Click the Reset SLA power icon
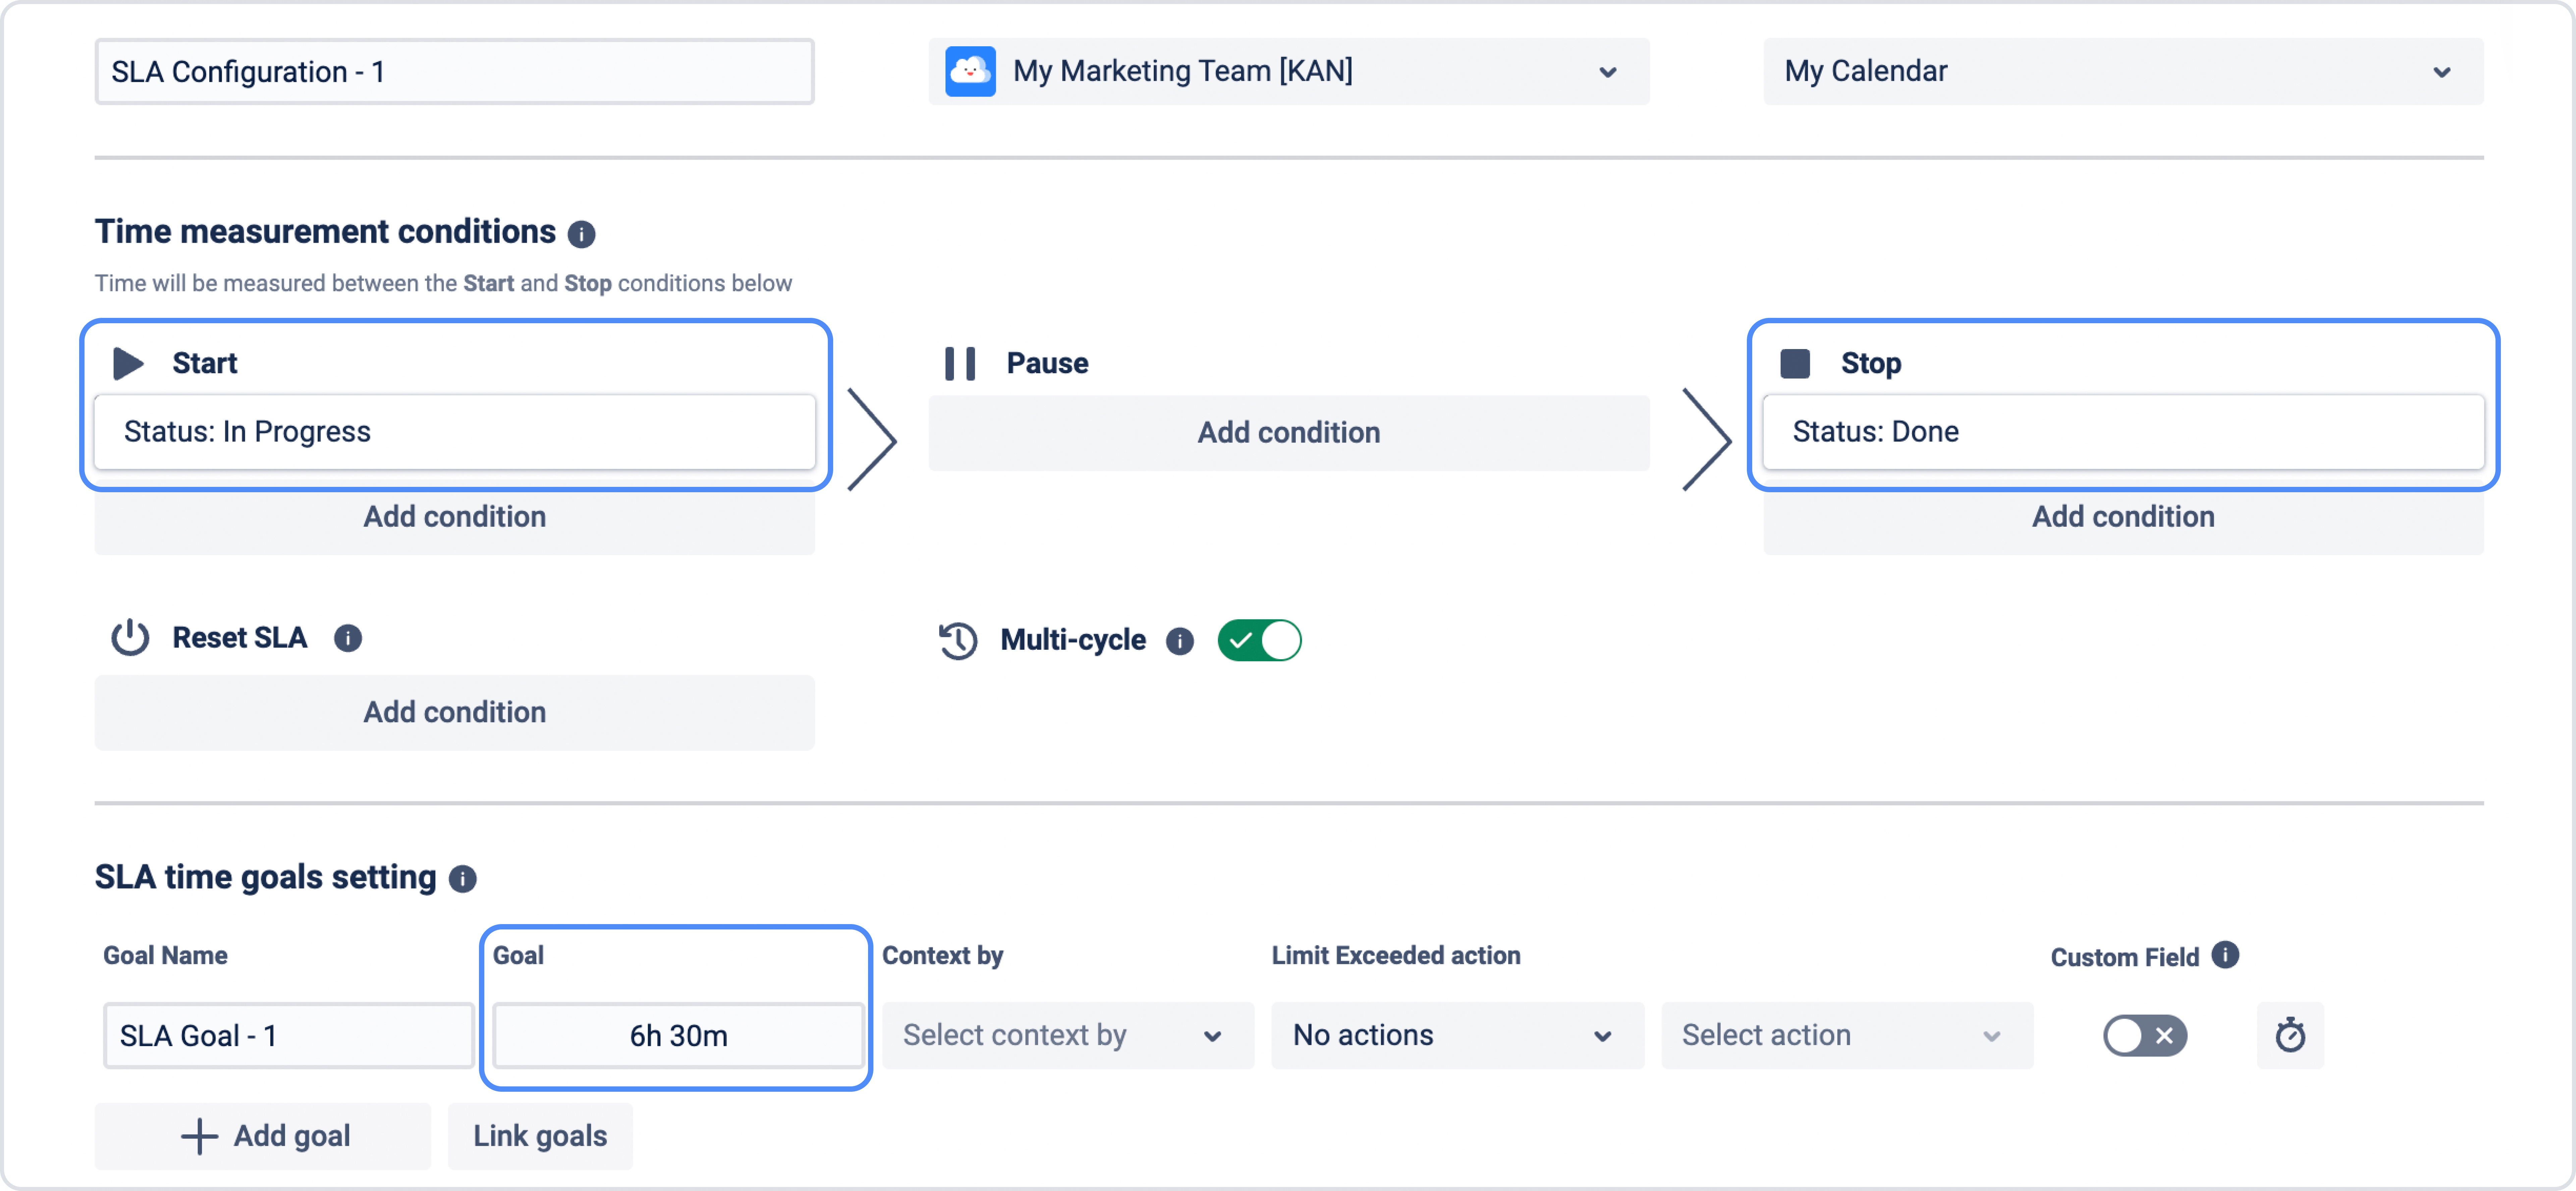This screenshot has width=2576, height=1191. pos(130,638)
